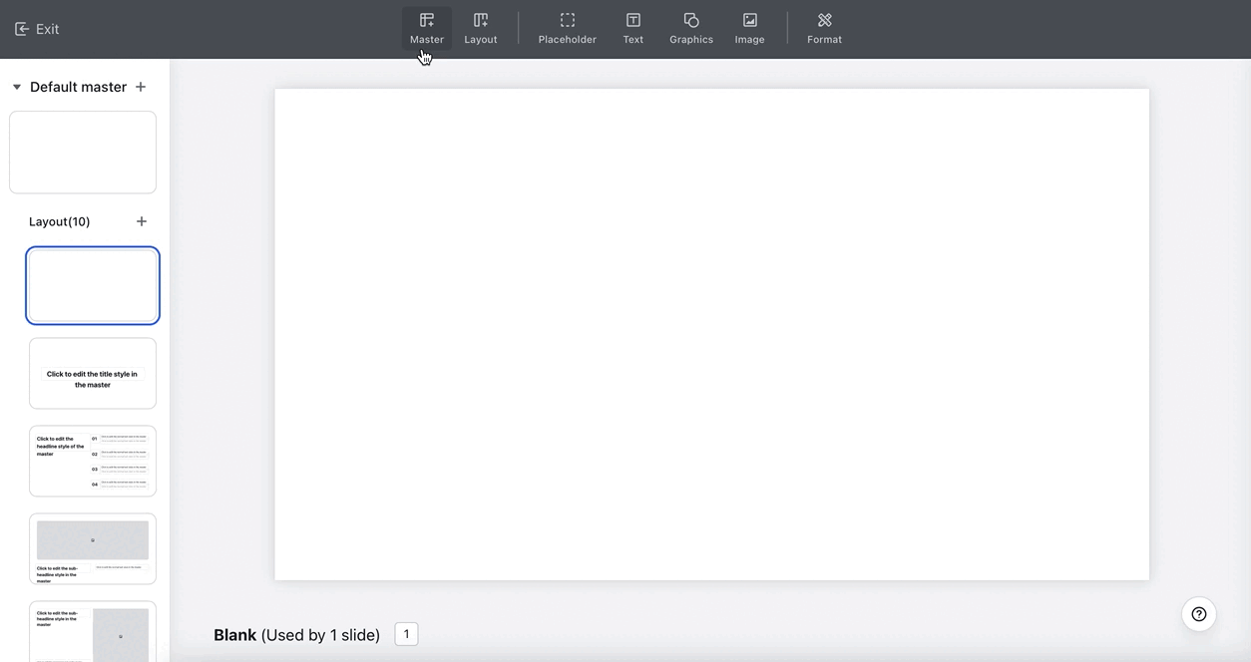This screenshot has width=1251, height=662.
Task: Click the Master toolbar icon
Action: [x=426, y=28]
